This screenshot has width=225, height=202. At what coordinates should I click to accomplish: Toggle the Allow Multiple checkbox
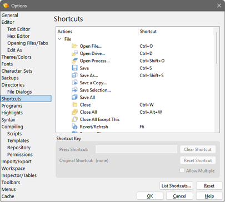tap(182, 170)
